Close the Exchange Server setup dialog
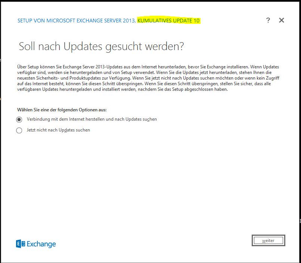301x263 pixels. point(282,20)
